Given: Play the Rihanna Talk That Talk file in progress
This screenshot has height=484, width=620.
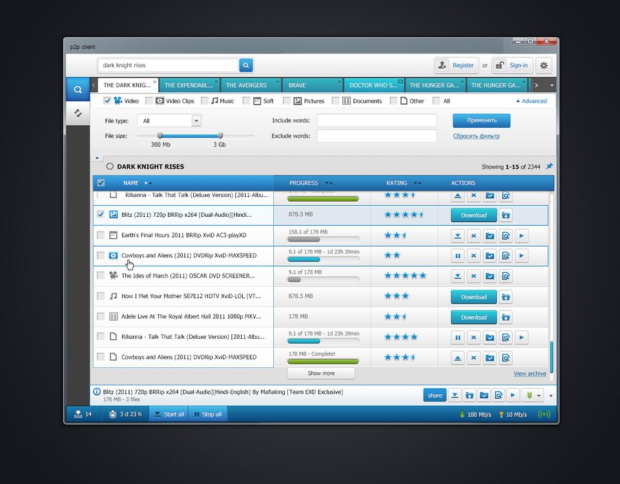Looking at the screenshot, I should tap(522, 338).
